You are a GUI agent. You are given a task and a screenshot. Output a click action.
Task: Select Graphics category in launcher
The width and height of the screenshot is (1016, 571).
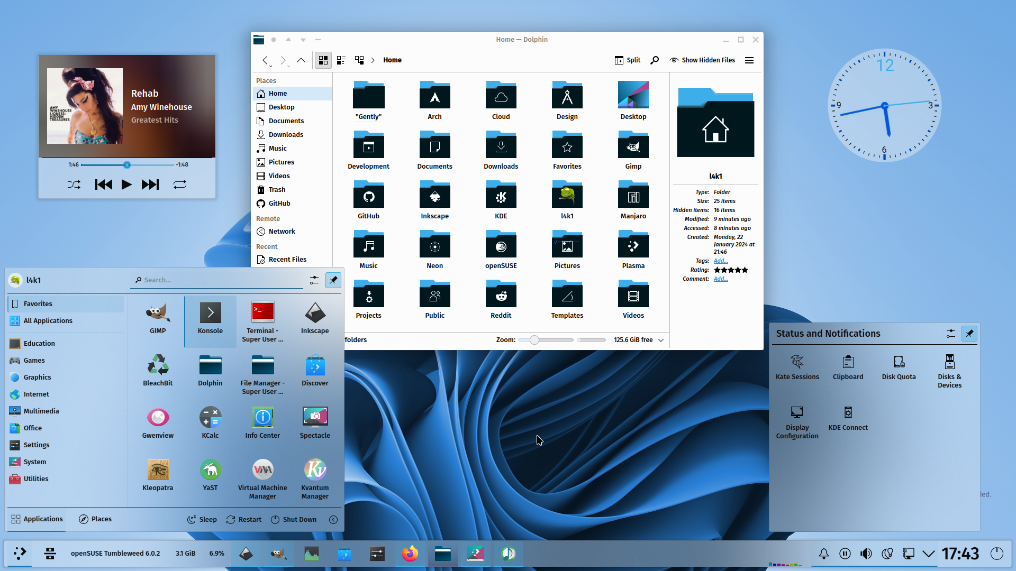(x=66, y=377)
